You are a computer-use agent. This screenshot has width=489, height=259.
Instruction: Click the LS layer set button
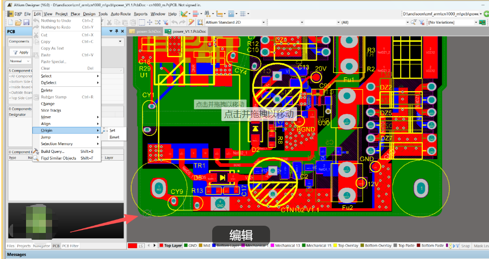pos(141,246)
